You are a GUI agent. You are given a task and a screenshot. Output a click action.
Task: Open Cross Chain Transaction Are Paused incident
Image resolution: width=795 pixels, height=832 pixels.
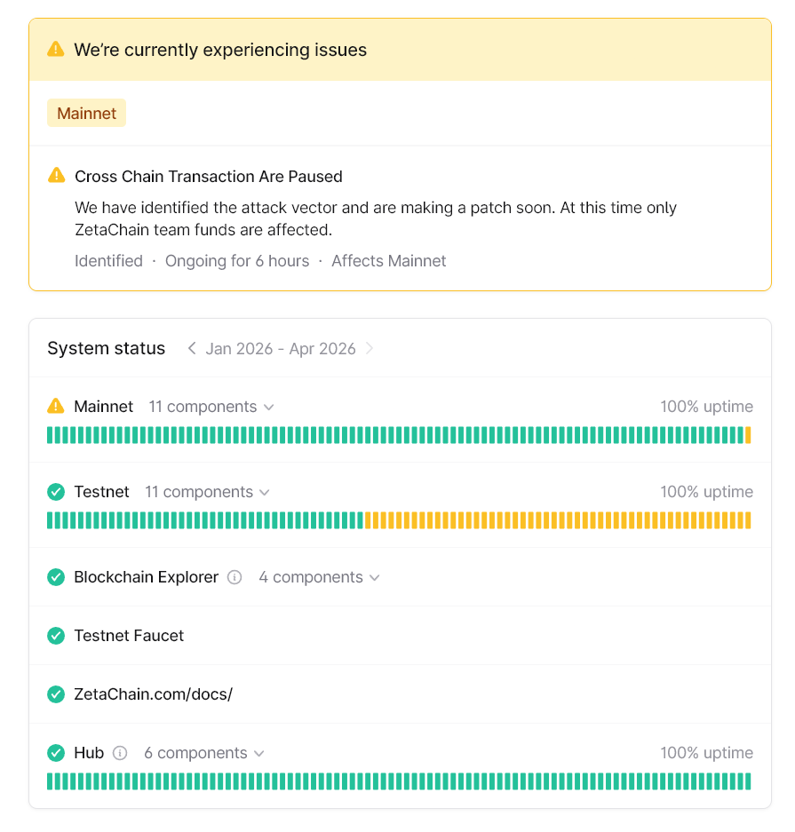point(208,177)
